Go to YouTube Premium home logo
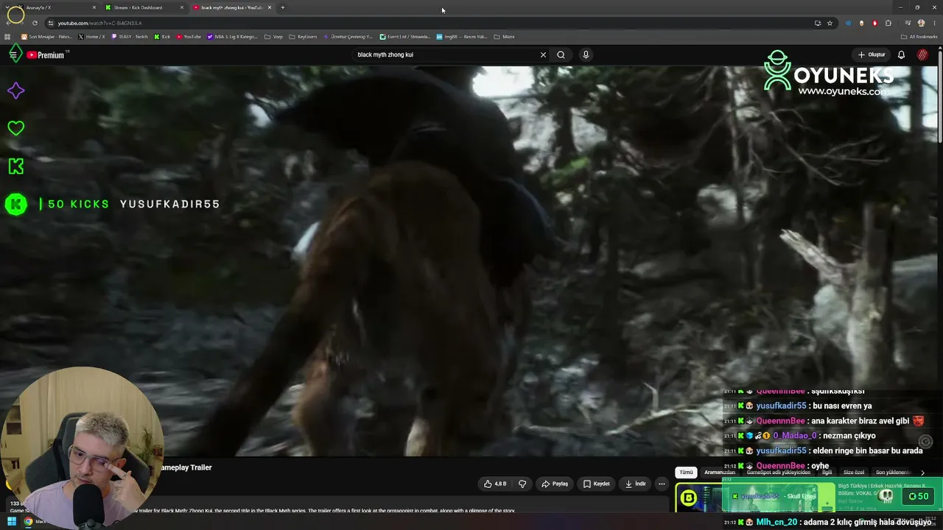 [46, 55]
